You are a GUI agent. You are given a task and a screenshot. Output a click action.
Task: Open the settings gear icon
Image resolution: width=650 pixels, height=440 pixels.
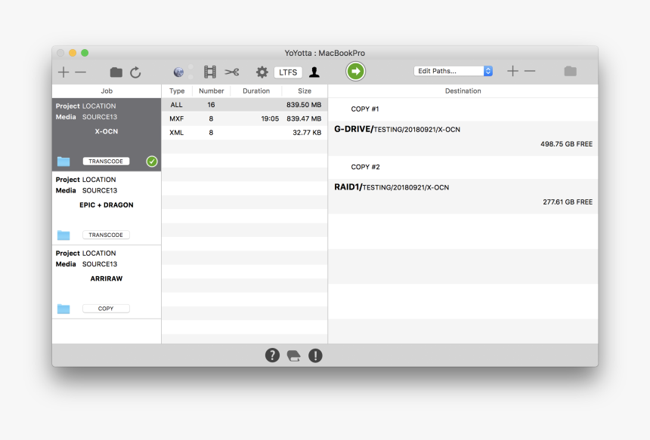pos(261,72)
